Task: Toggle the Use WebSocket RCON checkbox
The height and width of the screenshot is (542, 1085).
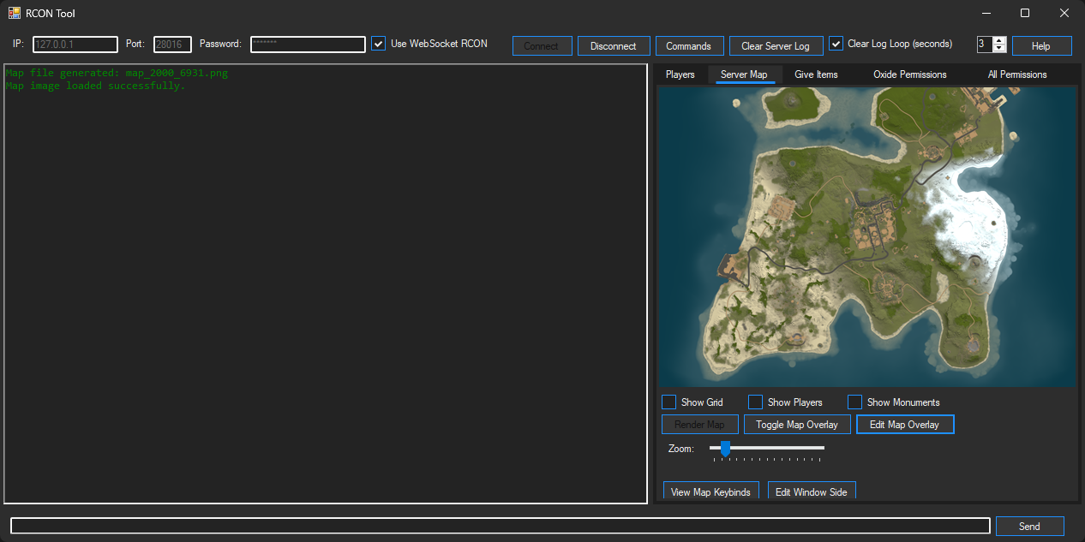Action: (x=378, y=44)
